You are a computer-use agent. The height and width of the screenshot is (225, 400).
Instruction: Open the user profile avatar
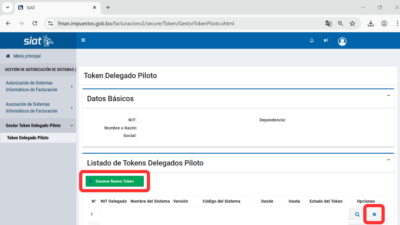tap(342, 41)
